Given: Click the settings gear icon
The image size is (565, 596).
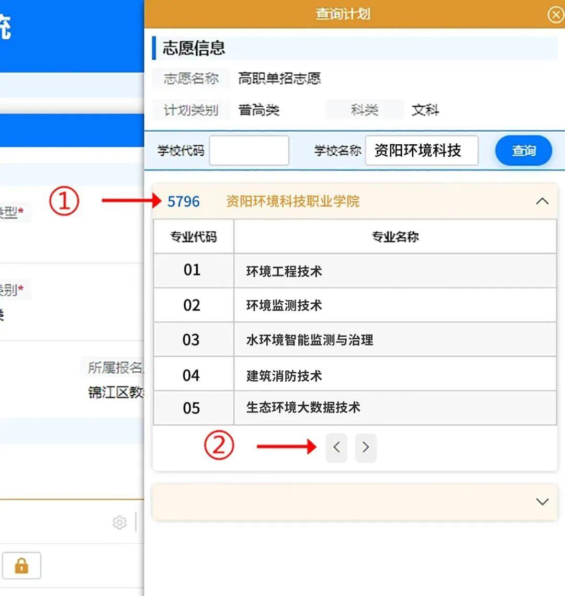Looking at the screenshot, I should tap(120, 522).
